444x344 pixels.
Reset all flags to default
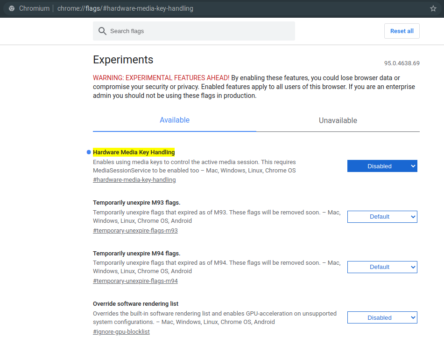pyautogui.click(x=402, y=31)
